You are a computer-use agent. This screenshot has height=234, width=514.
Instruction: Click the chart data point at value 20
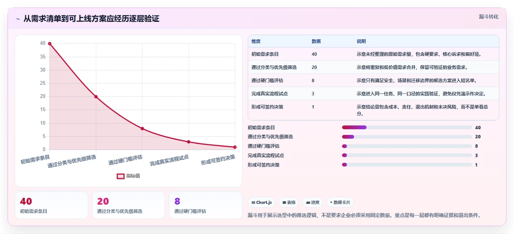[96, 97]
